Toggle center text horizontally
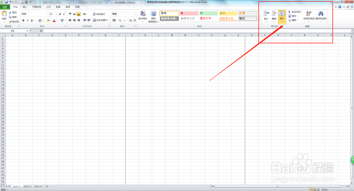 click(74, 20)
